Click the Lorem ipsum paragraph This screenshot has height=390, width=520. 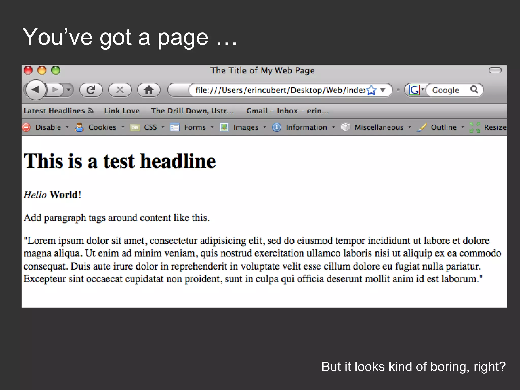coord(263,260)
